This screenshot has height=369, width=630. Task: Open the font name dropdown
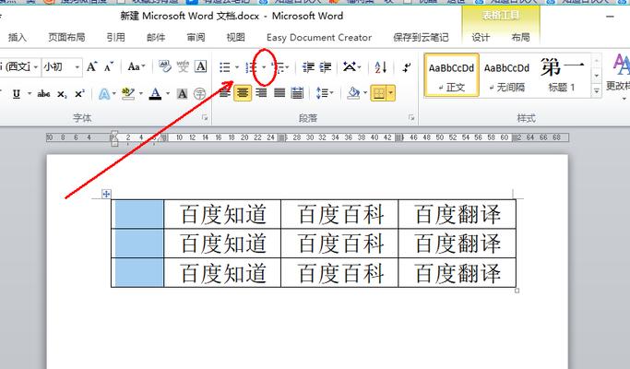(x=35, y=66)
